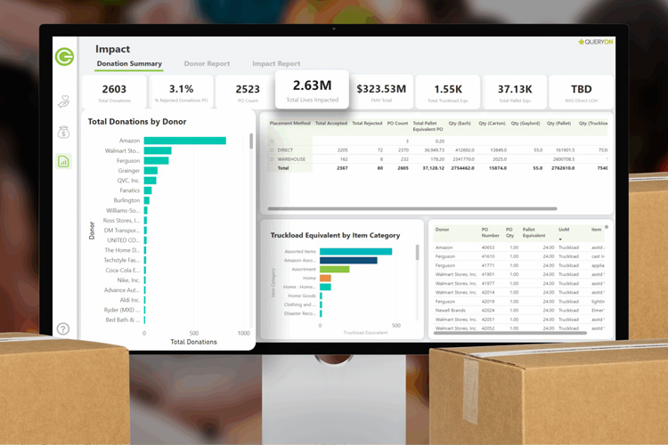Screen dimensions: 668x445
Task: Click the Bed Bath & ... donor label
Action: (123, 320)
